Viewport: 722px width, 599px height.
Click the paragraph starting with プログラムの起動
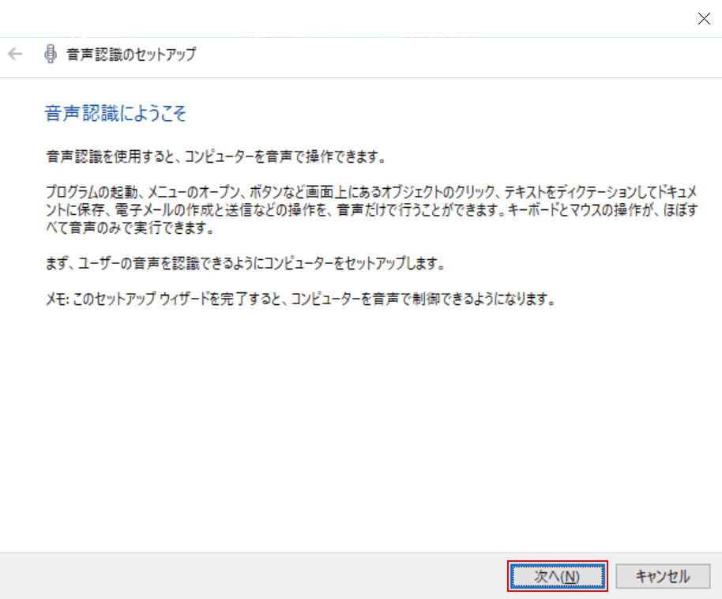(x=371, y=209)
